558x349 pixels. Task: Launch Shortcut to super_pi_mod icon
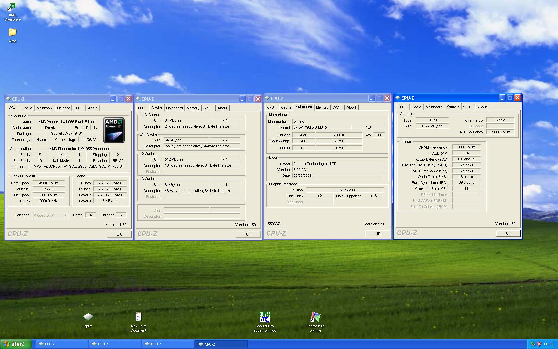coord(265,322)
